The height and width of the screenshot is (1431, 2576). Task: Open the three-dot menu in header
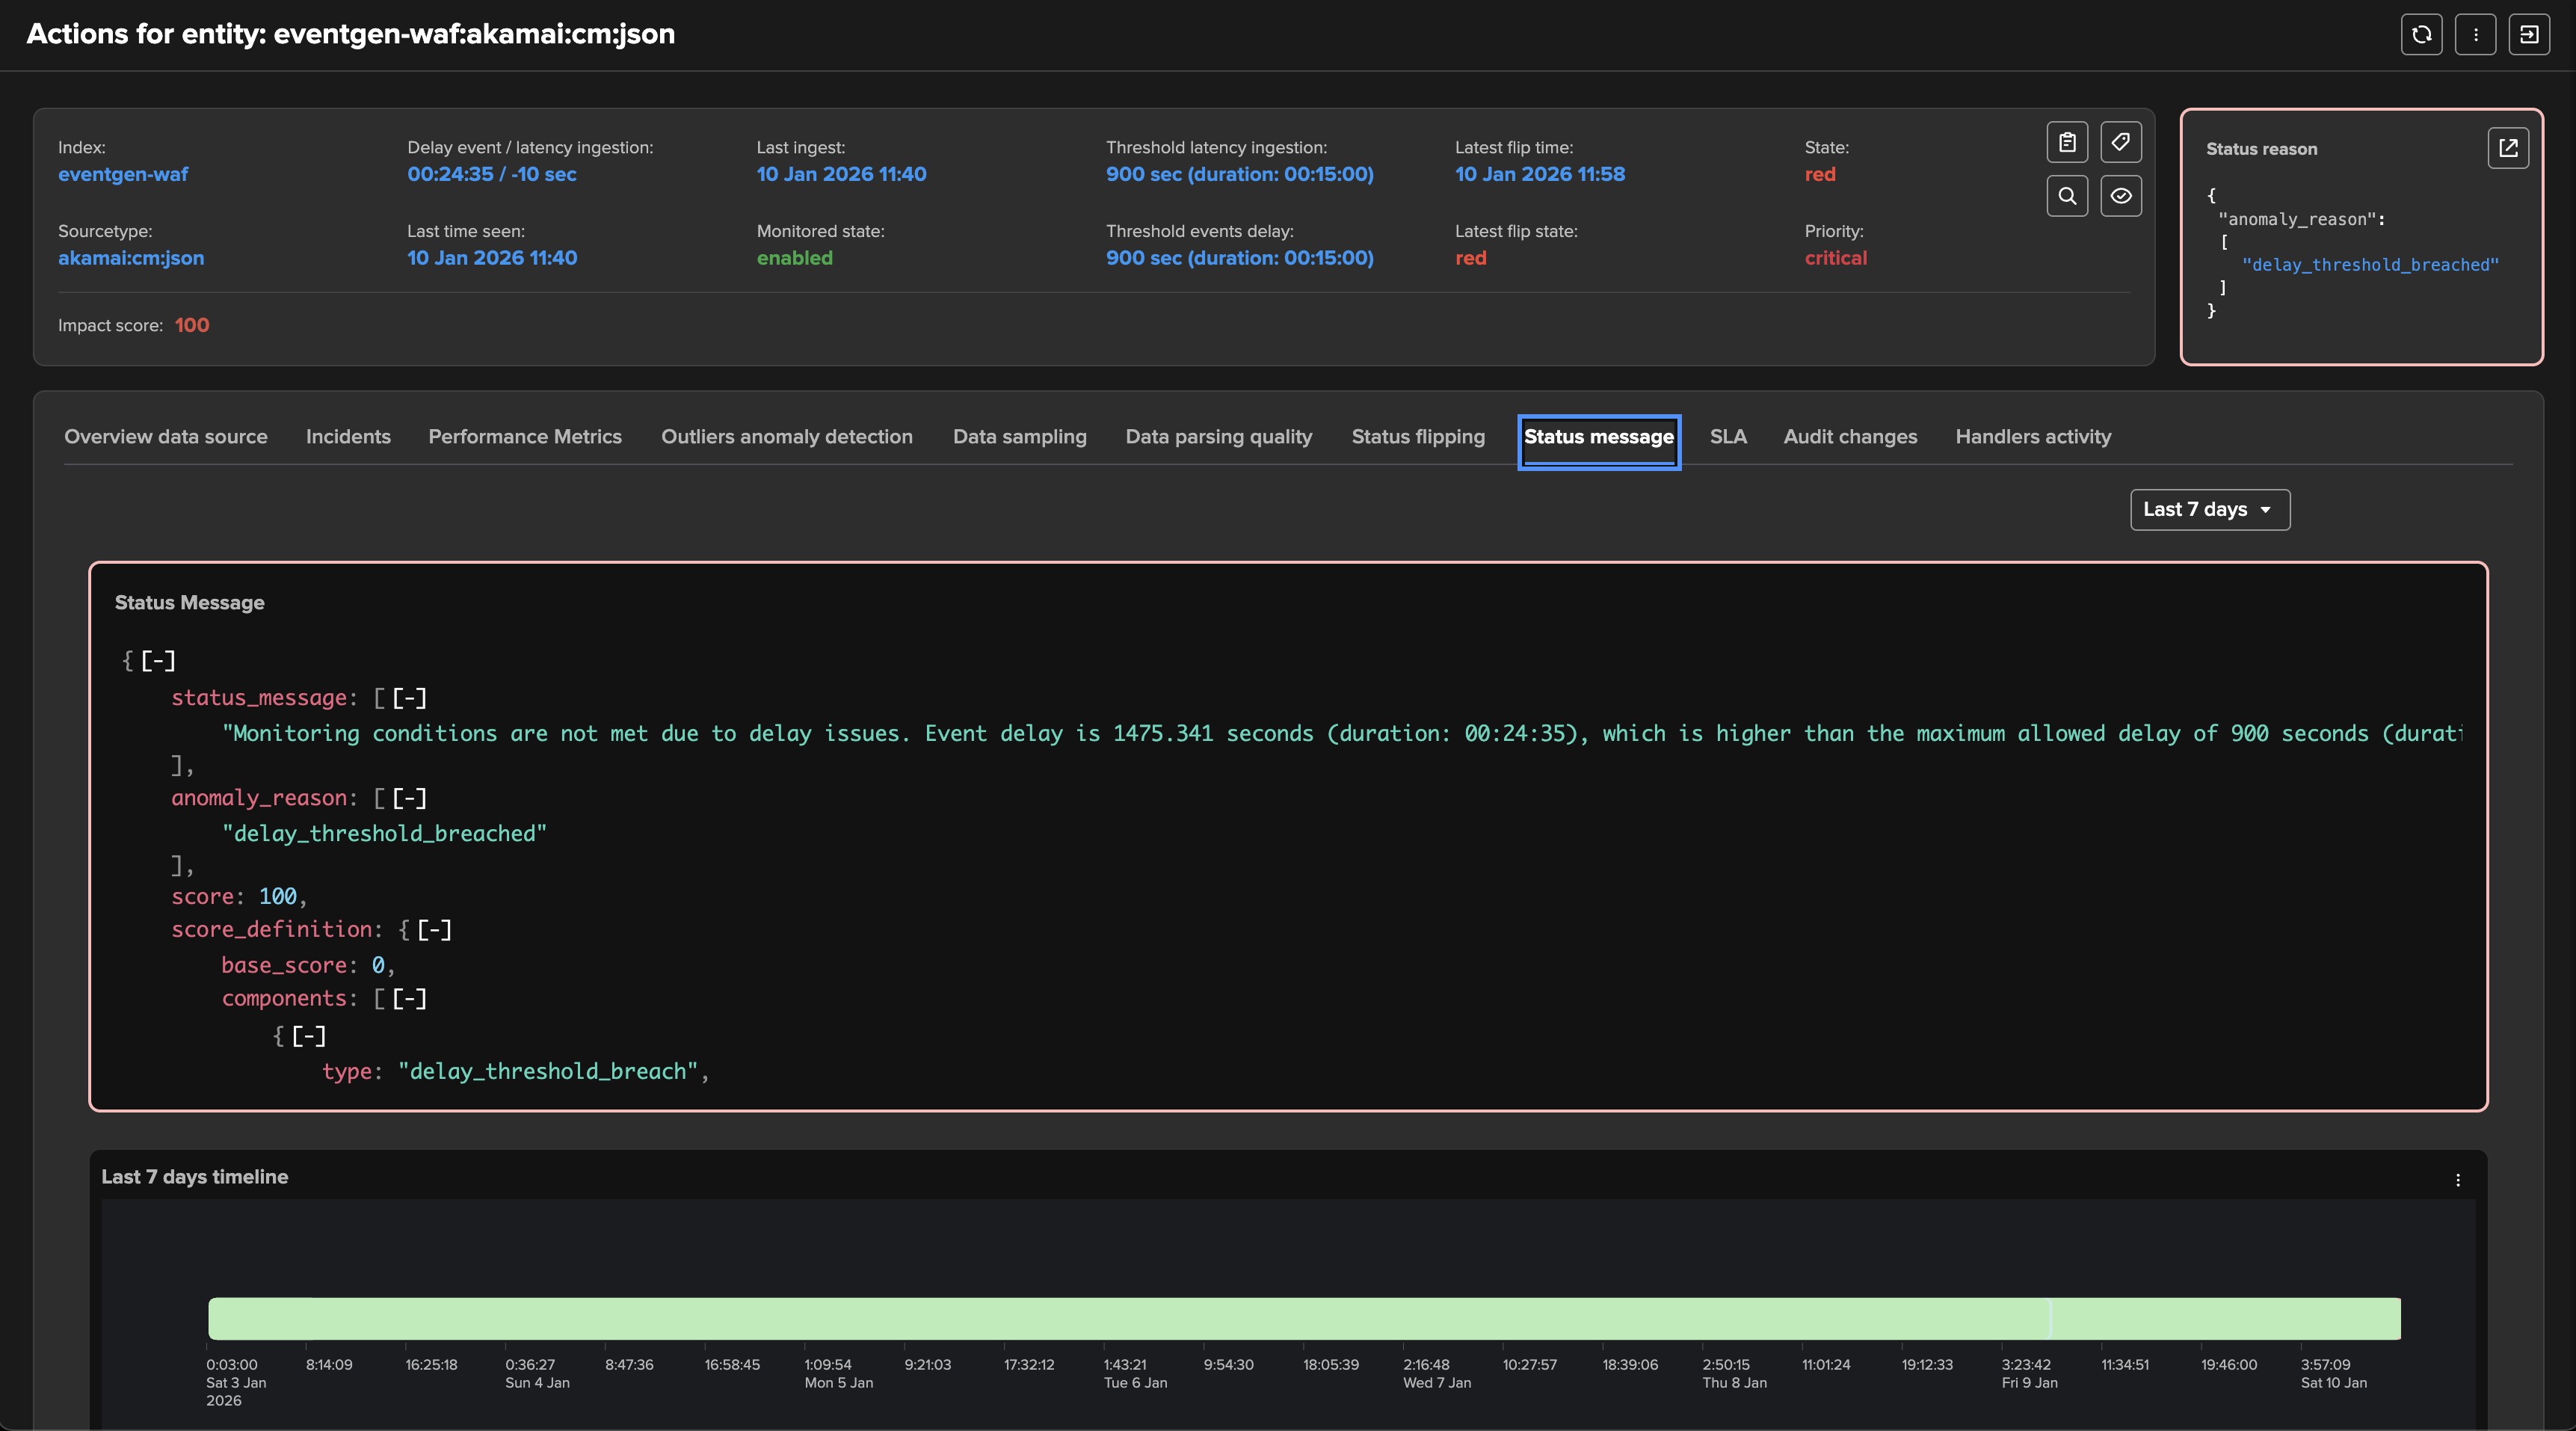click(x=2475, y=35)
